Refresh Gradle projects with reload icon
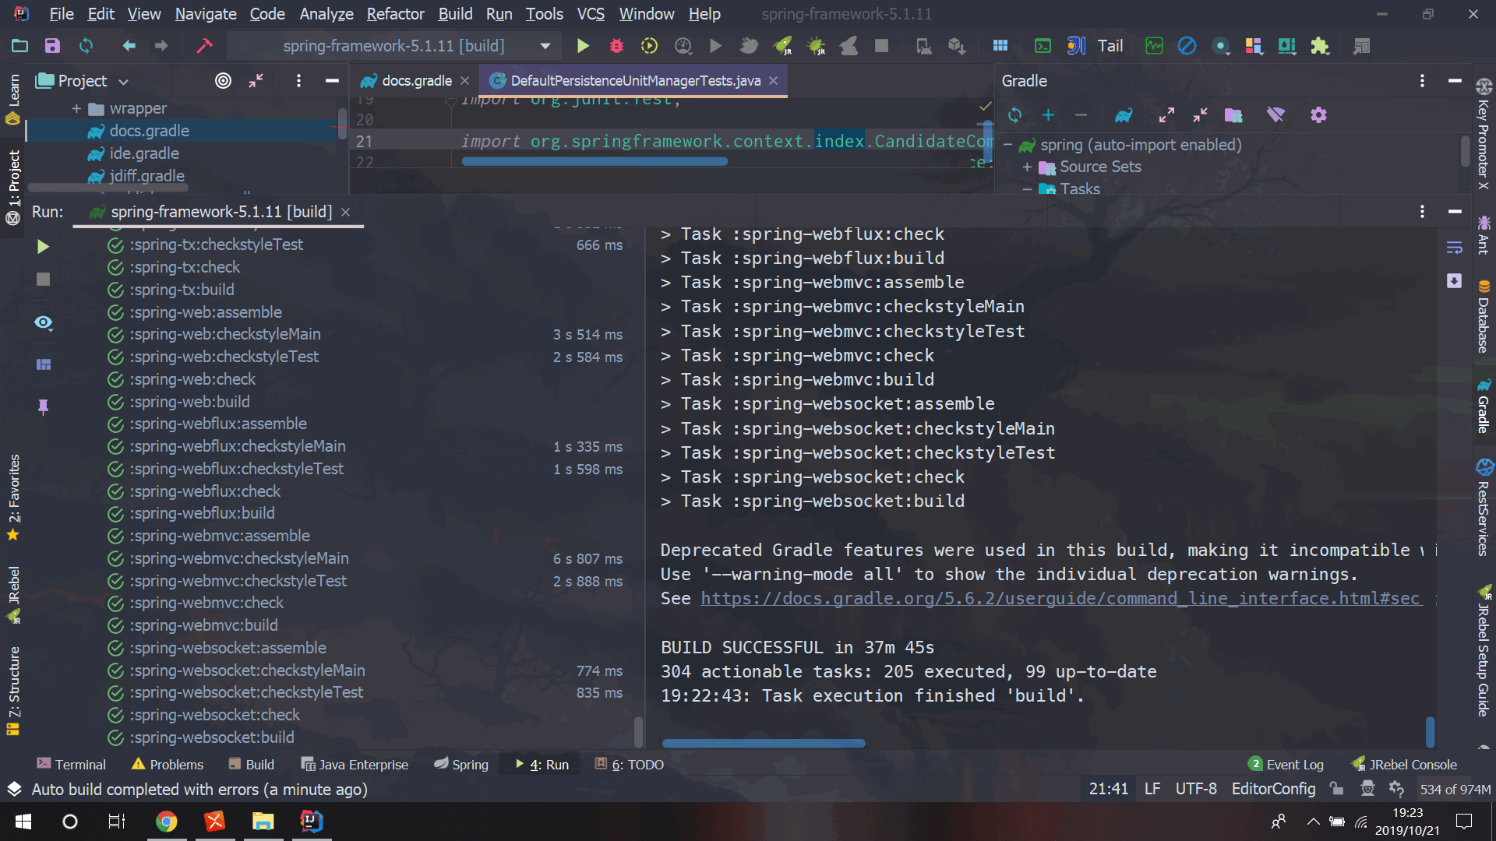Image resolution: width=1496 pixels, height=841 pixels. point(1014,115)
